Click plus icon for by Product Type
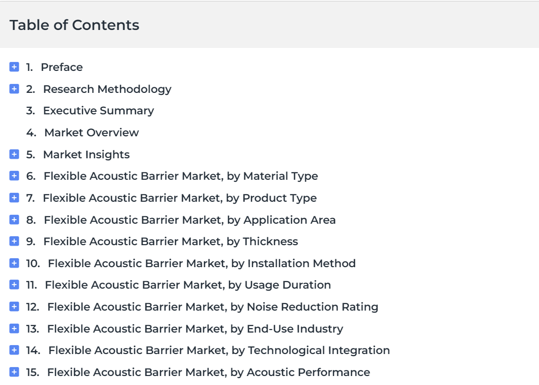Viewport: 539px width, 385px height. [14, 198]
